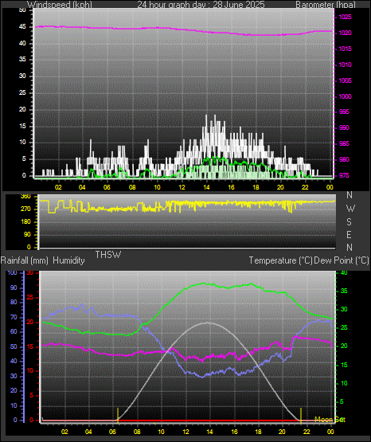Click the Humidity legend label
The height and width of the screenshot is (442, 371).
coord(68,260)
